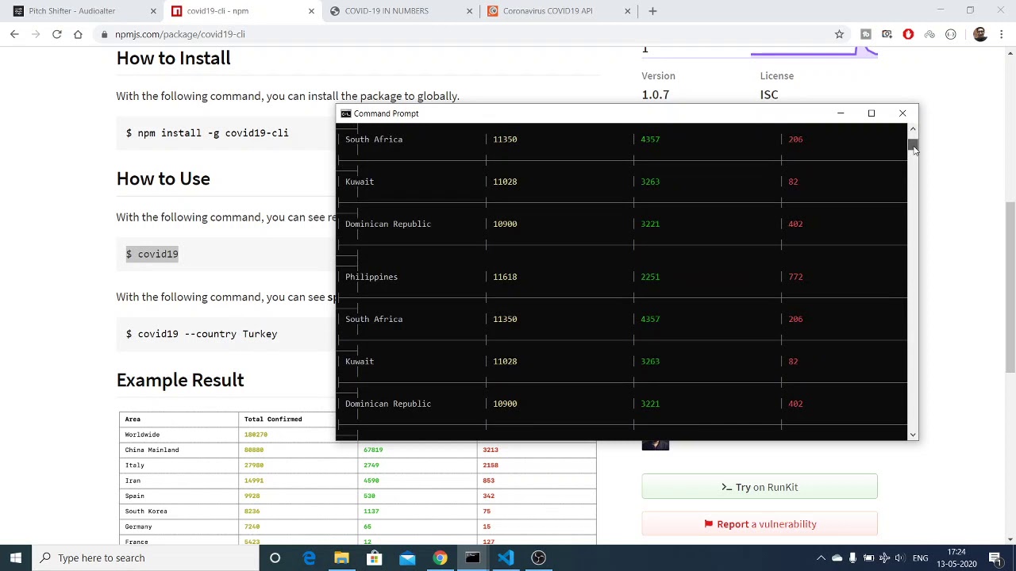Open the browser home page
The height and width of the screenshot is (571, 1016).
click(x=78, y=34)
